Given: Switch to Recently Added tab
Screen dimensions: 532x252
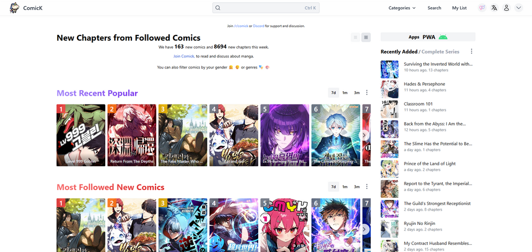Looking at the screenshot, I should [x=399, y=52].
